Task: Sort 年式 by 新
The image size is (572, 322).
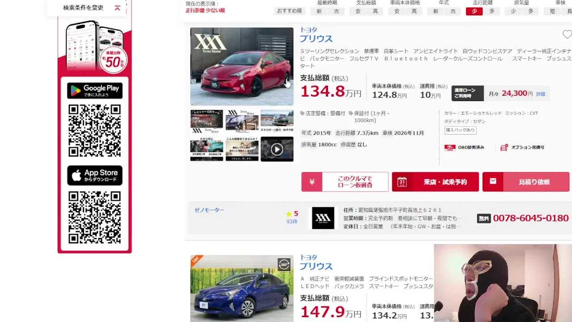Action: click(436, 11)
